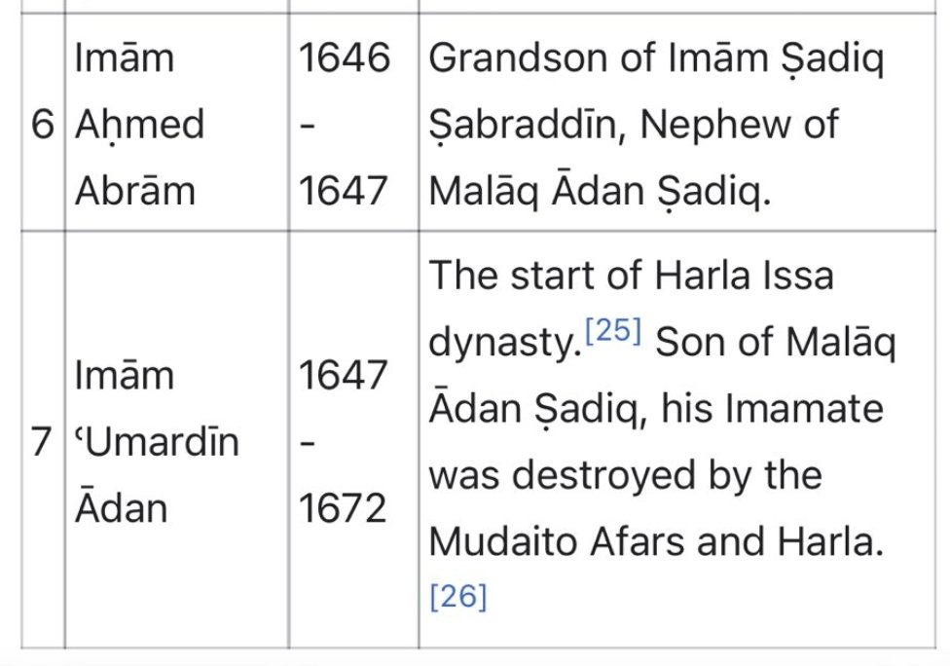Click the text 'Son of Malāq'
The image size is (950, 666).
[x=776, y=343]
